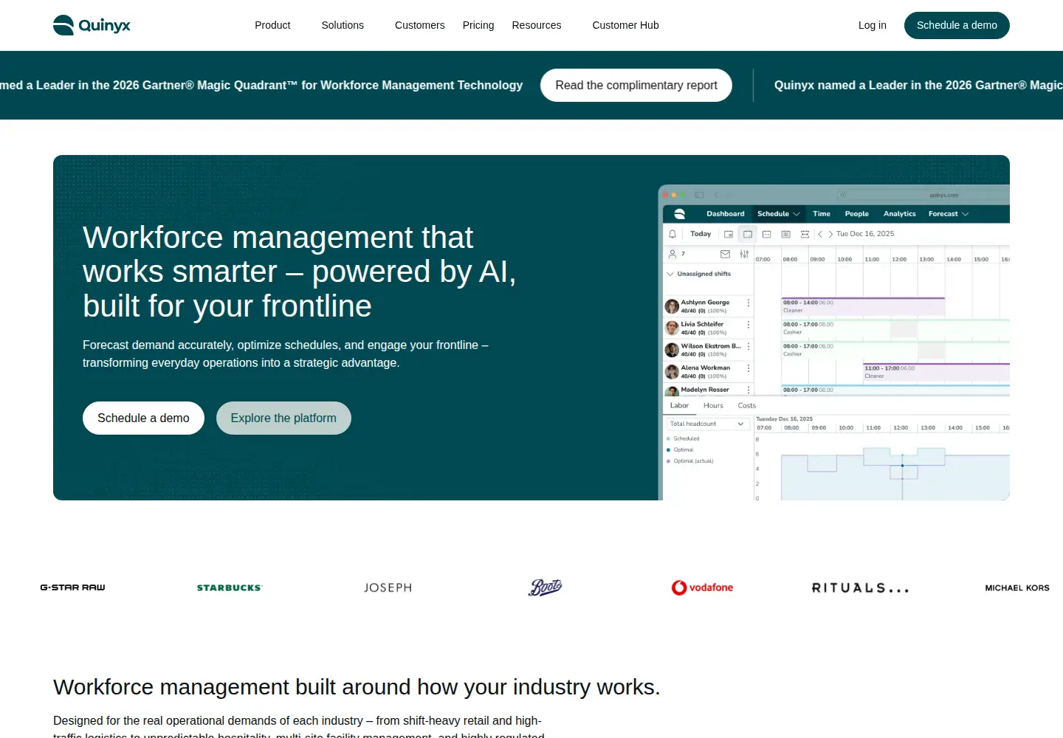
Task: Click Read the complimentary report button
Action: pyautogui.click(x=636, y=85)
